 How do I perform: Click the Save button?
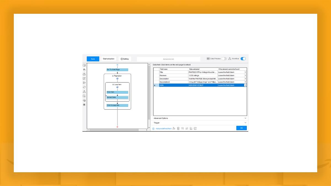click(x=93, y=59)
